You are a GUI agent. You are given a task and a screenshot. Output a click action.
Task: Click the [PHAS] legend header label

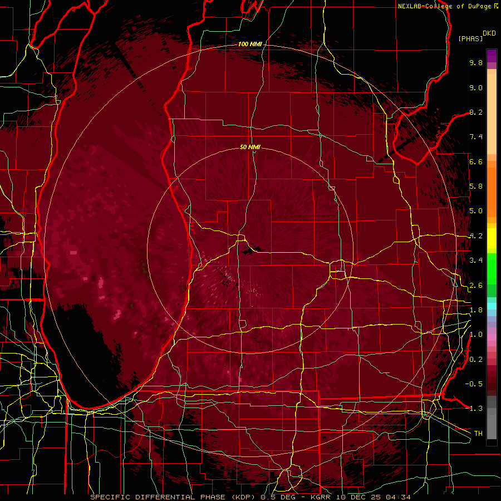(470, 38)
